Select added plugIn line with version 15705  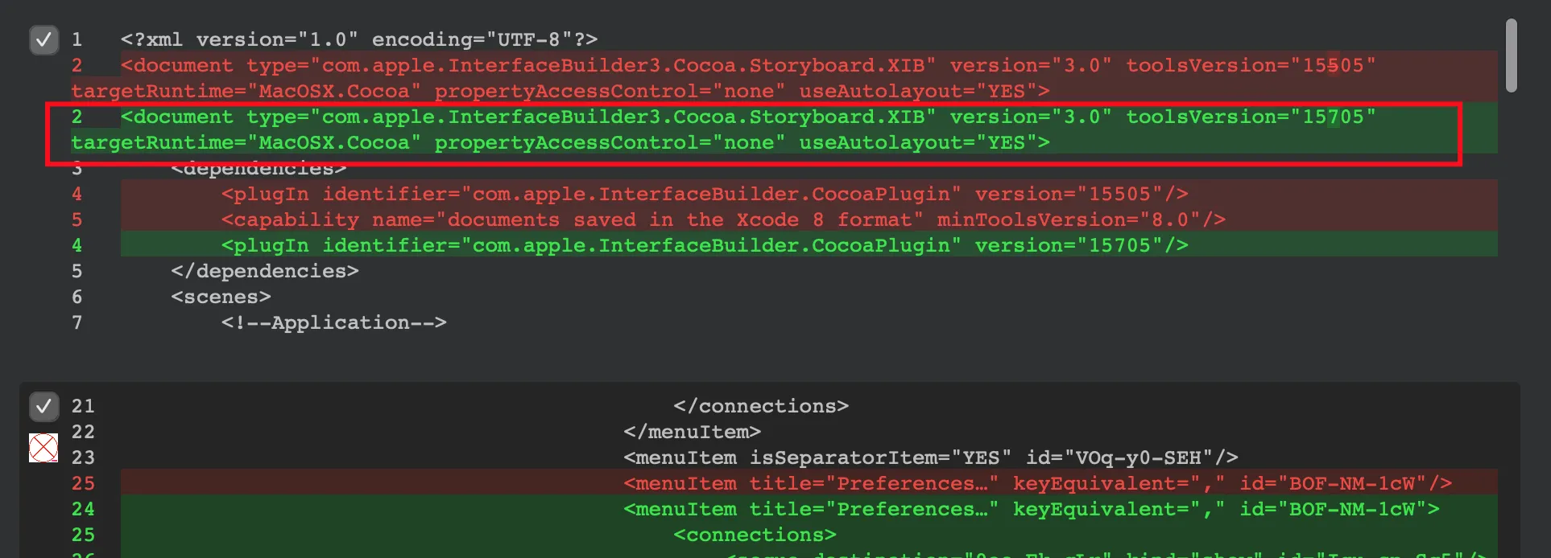pyautogui.click(x=704, y=246)
